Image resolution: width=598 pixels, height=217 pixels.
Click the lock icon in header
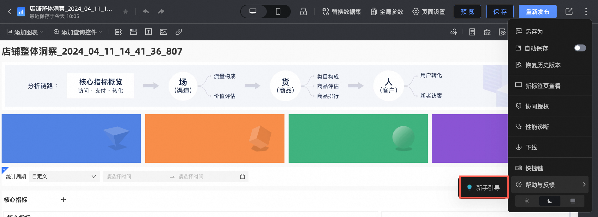(x=303, y=12)
